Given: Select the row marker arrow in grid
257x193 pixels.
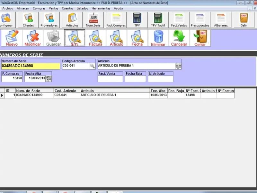Looking at the screenshot, I should click(2, 95).
